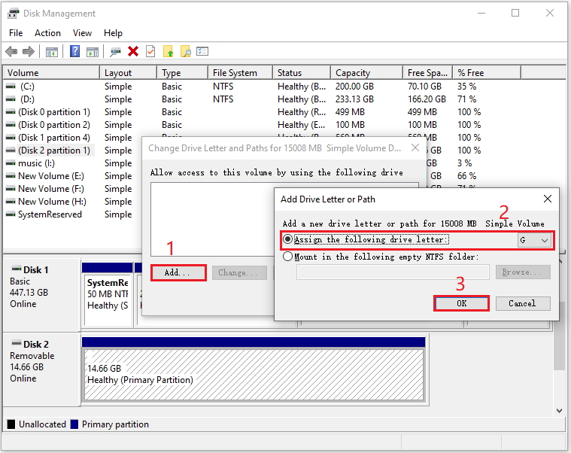This screenshot has height=453, width=571.
Task: Sort by the File System column header
Action: click(x=241, y=73)
